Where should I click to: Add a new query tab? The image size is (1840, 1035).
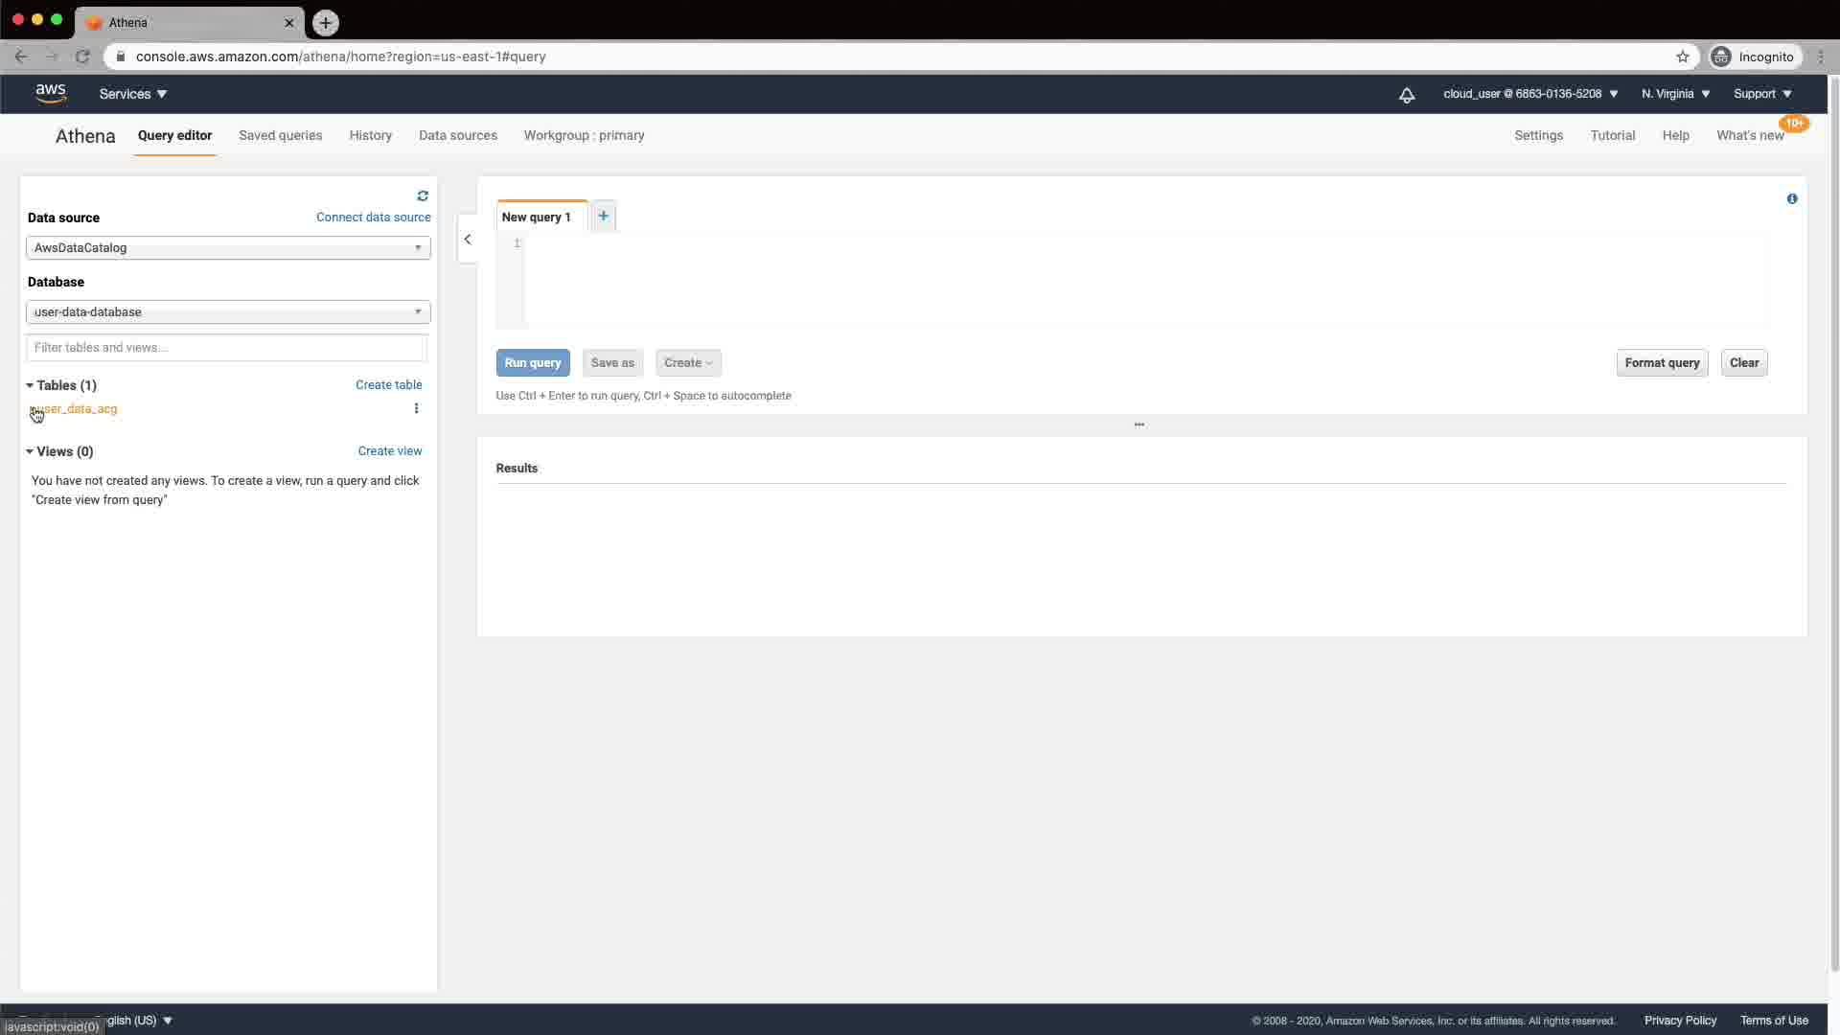point(603,216)
